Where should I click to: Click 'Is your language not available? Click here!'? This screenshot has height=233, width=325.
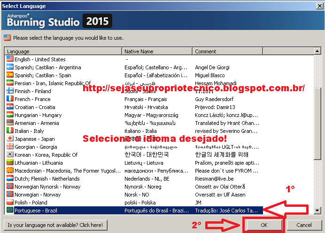(x=55, y=225)
